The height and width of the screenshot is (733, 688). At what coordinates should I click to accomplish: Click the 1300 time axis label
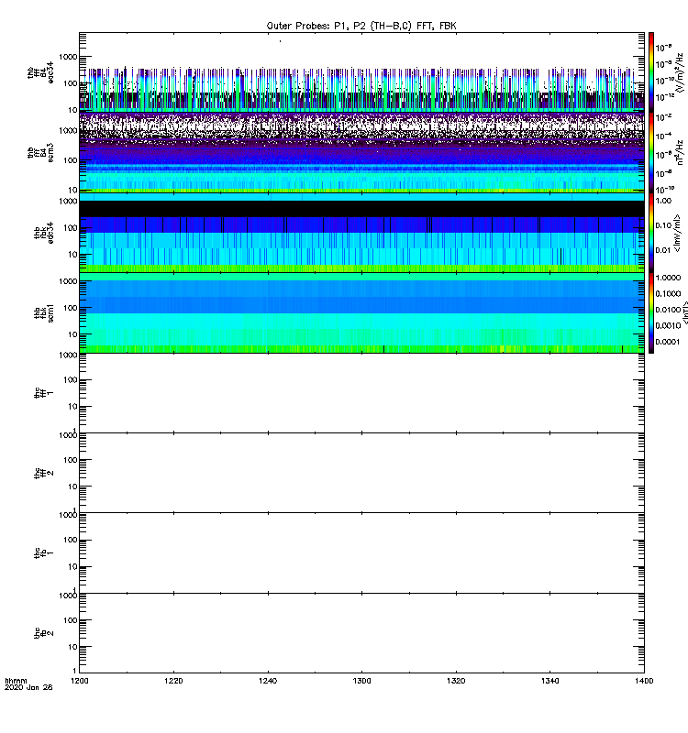(x=361, y=681)
